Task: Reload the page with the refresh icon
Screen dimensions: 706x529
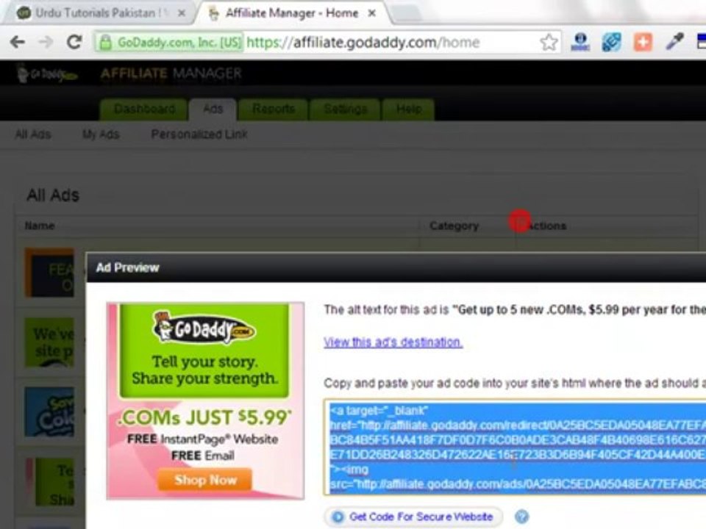Action: coord(74,43)
